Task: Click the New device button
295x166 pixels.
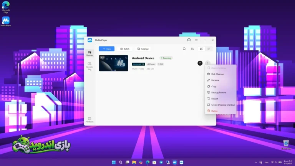Action: [106, 49]
